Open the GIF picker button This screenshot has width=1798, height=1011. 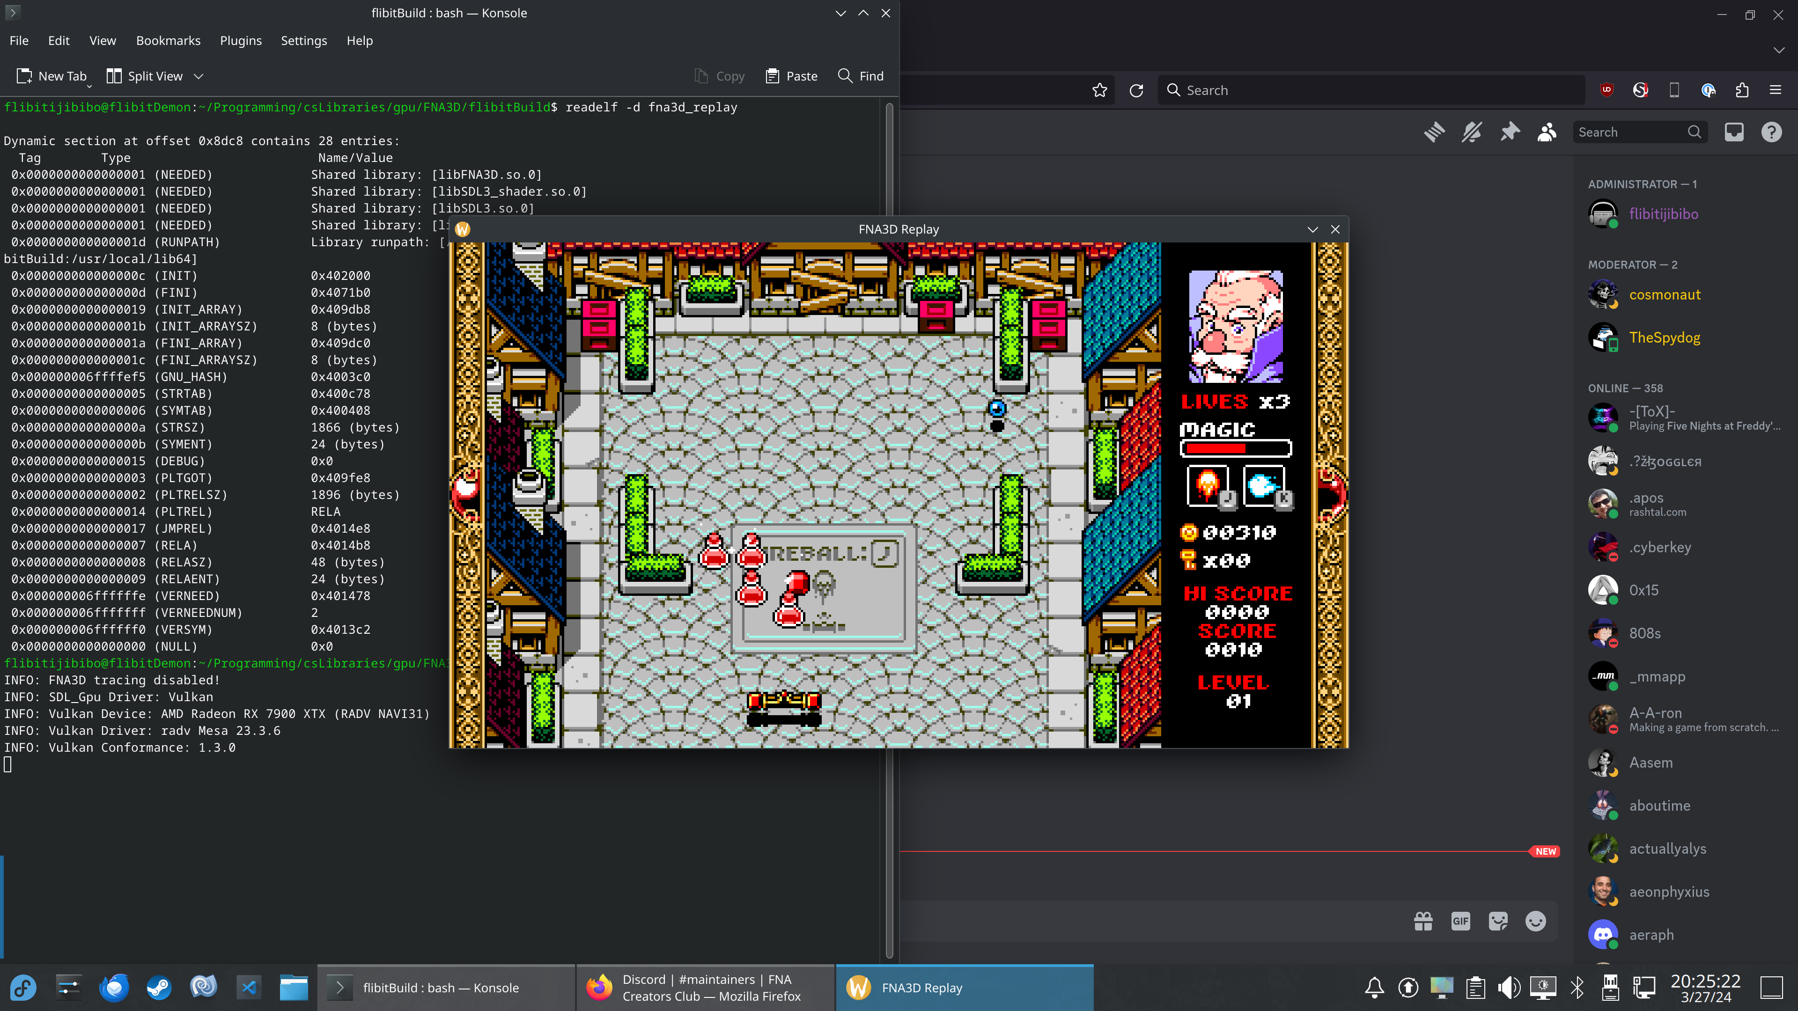tap(1460, 921)
